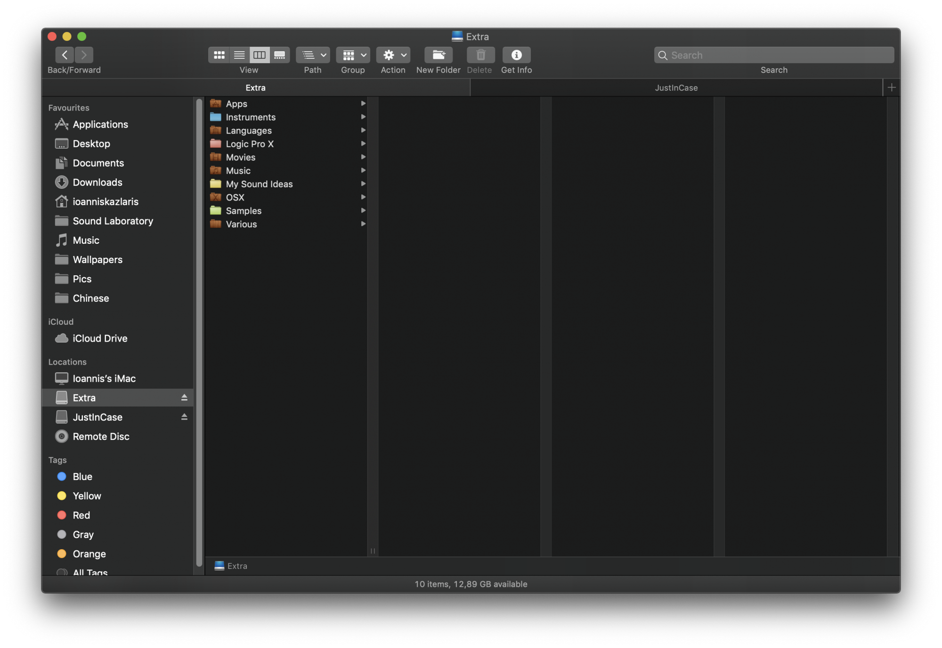Image resolution: width=942 pixels, height=648 pixels.
Task: Add a new tab with plus button
Action: [x=891, y=88]
